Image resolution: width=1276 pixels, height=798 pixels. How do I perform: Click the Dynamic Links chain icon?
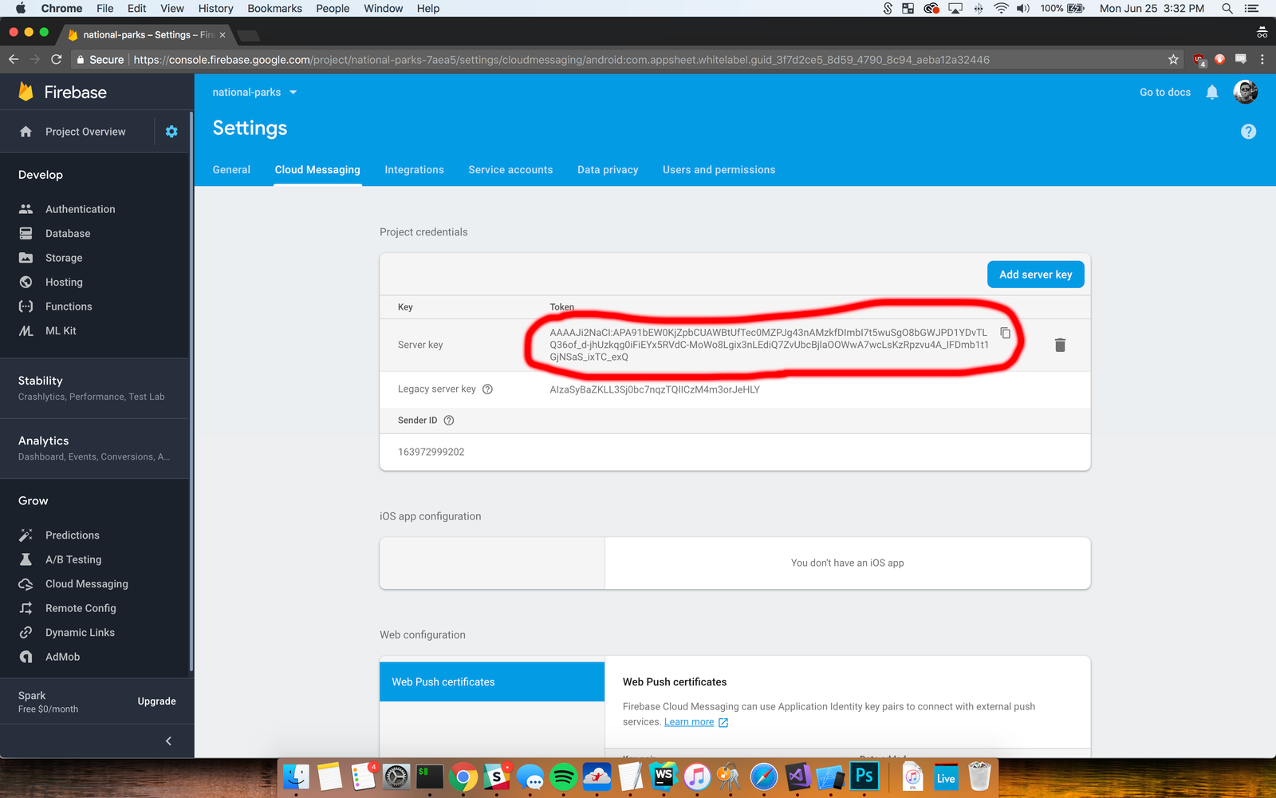pyautogui.click(x=26, y=633)
